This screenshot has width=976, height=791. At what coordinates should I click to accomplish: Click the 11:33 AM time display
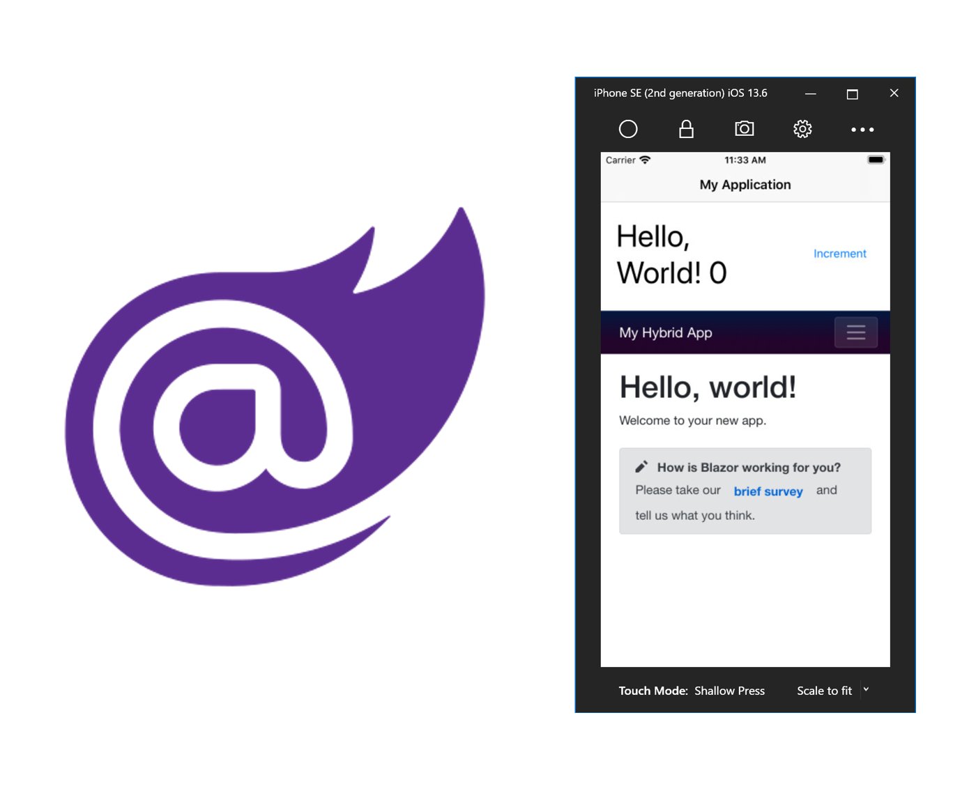pos(745,160)
